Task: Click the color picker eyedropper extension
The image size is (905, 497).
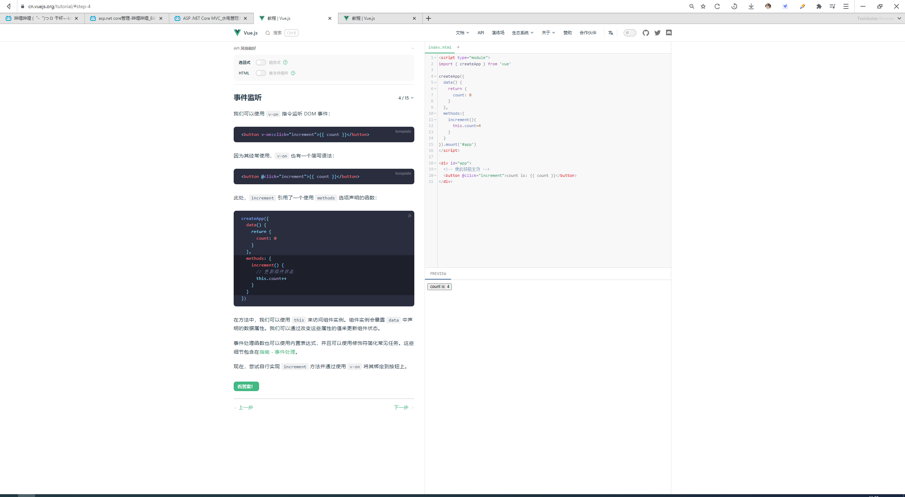Action: tap(802, 6)
